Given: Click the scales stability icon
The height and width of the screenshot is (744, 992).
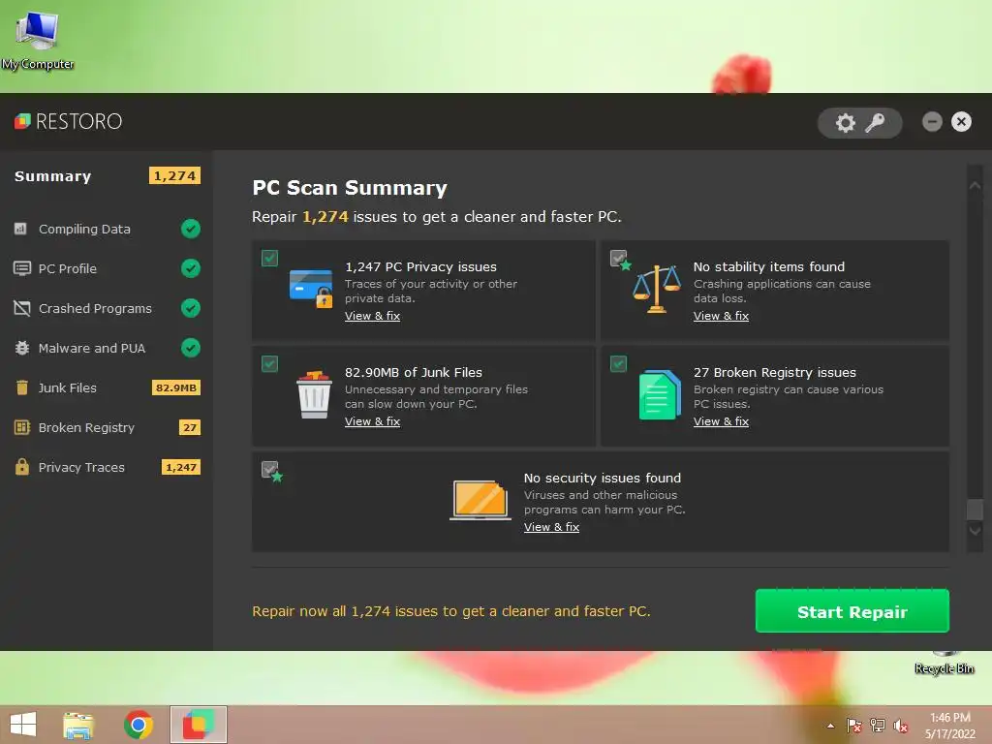Looking at the screenshot, I should pos(657,289).
